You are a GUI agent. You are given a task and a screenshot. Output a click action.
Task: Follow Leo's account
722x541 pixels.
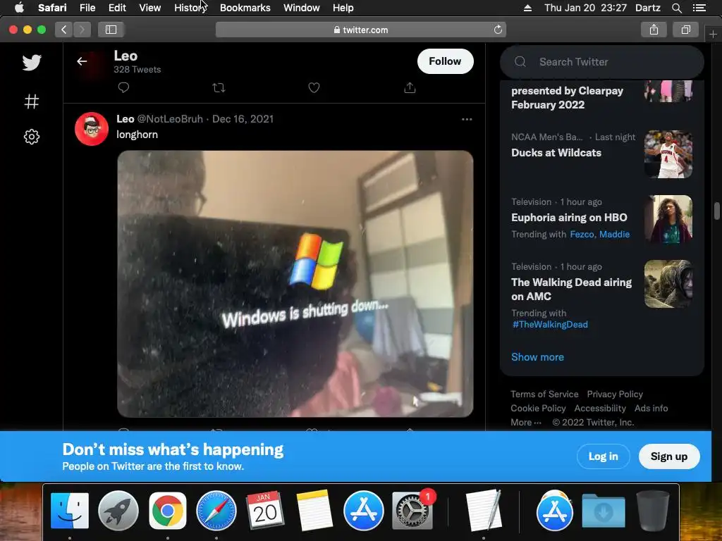(x=446, y=61)
